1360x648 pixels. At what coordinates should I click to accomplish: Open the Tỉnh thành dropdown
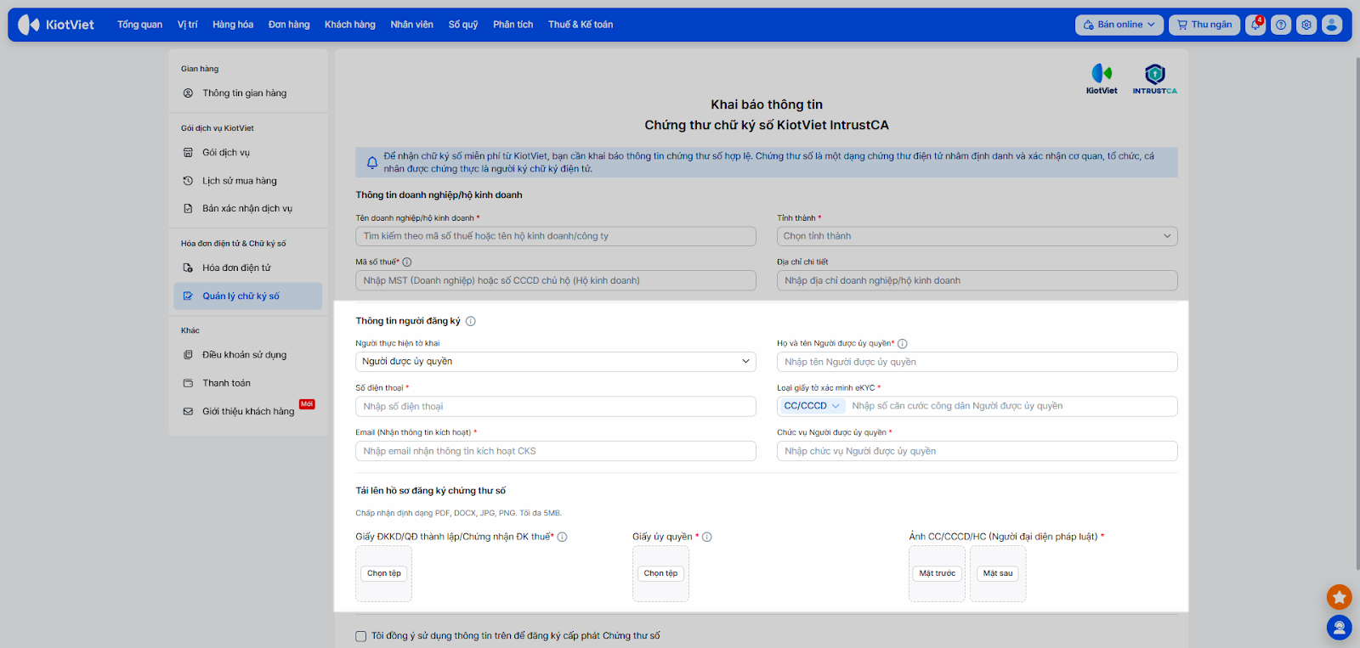[977, 236]
